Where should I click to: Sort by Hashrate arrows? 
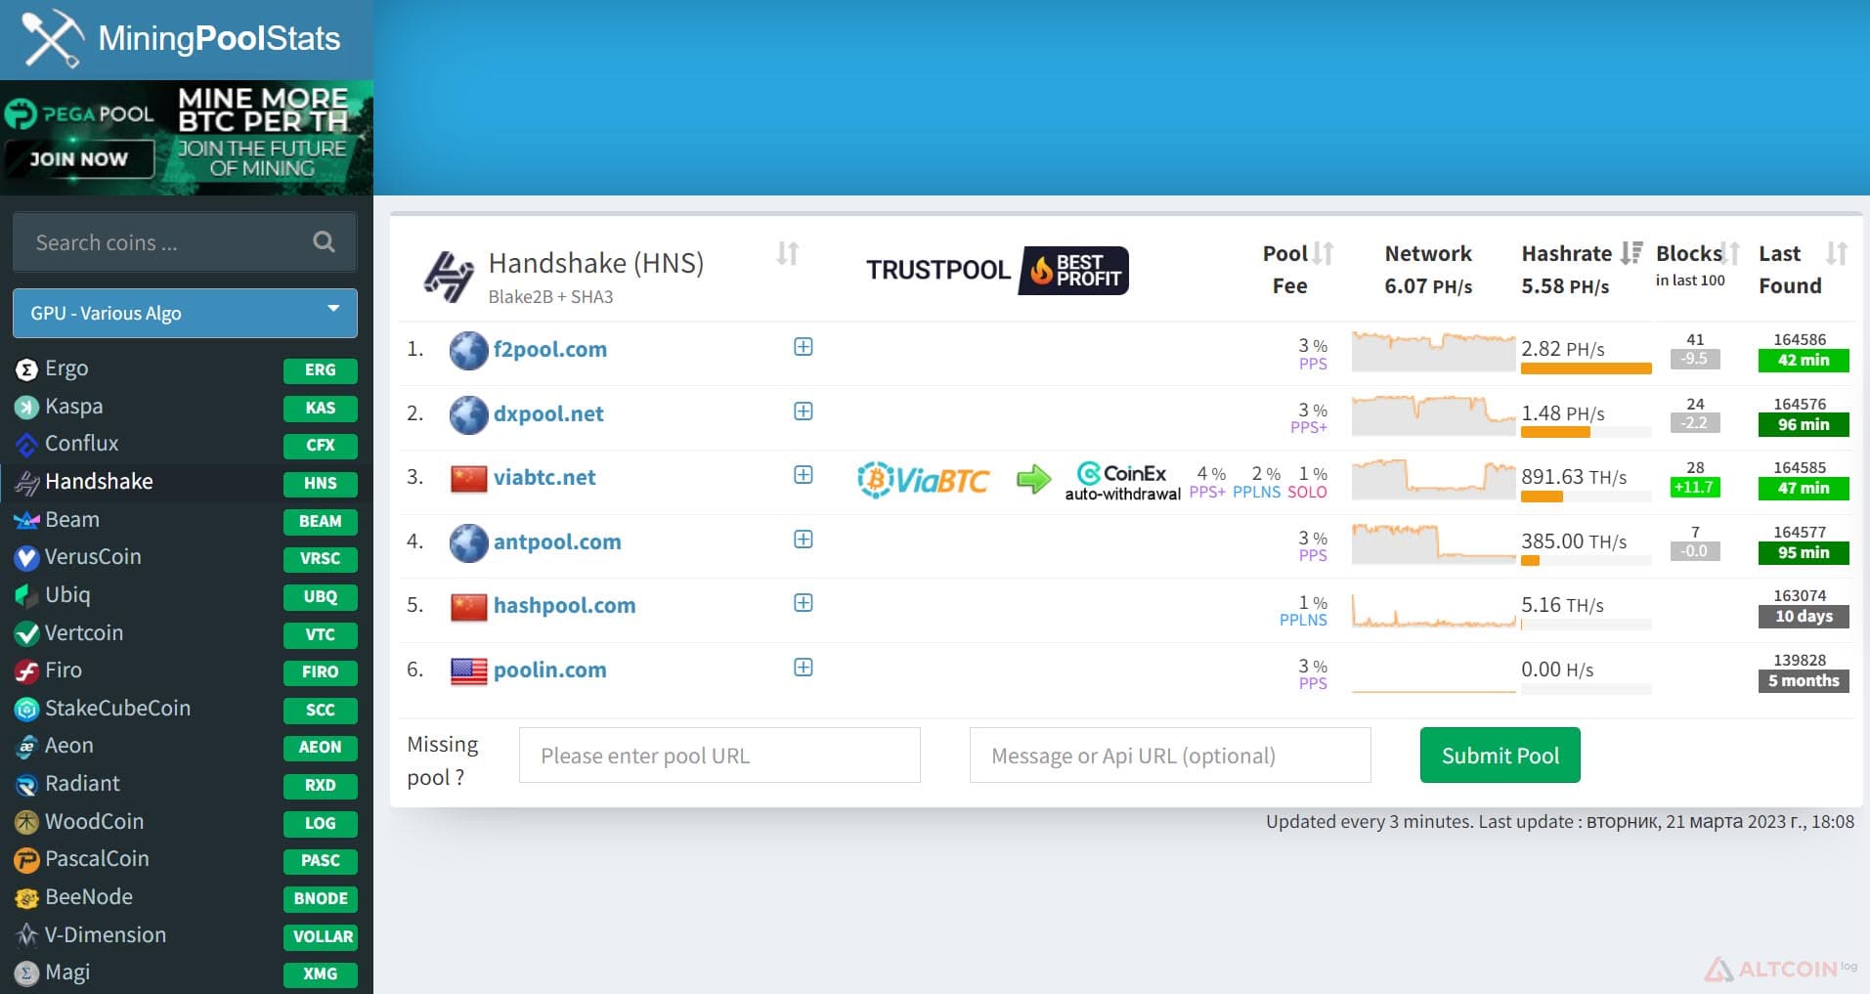coord(1631,254)
